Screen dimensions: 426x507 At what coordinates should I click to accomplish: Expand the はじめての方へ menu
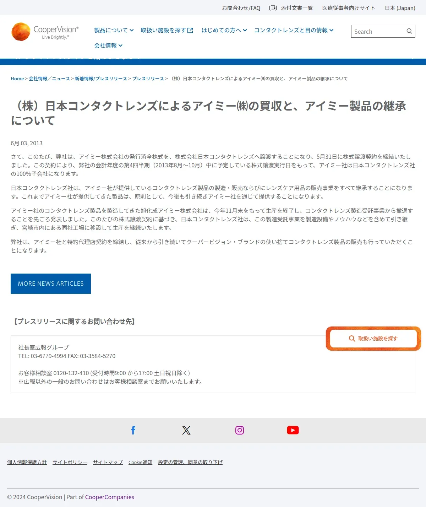[x=224, y=30]
